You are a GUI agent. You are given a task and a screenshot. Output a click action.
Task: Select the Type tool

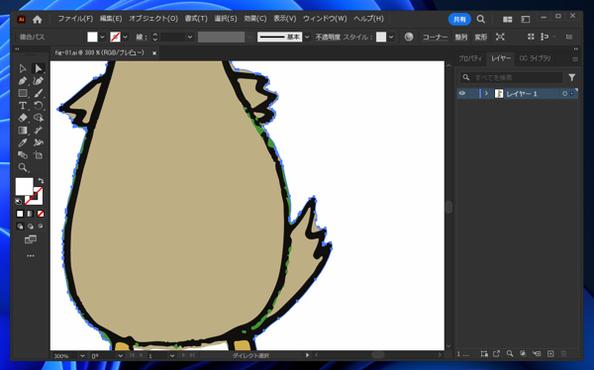(x=23, y=106)
